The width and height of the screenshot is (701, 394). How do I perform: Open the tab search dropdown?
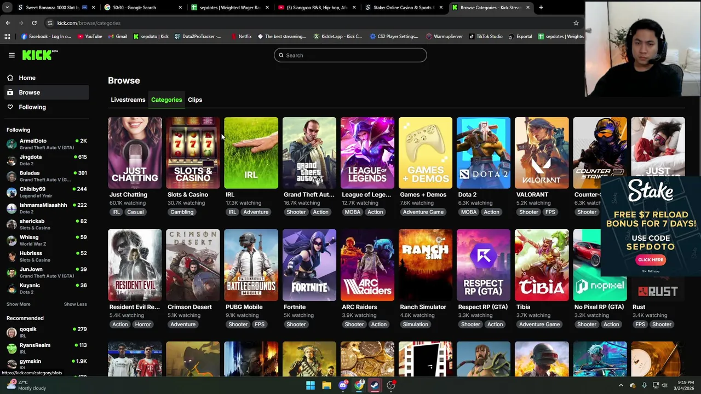coord(7,7)
